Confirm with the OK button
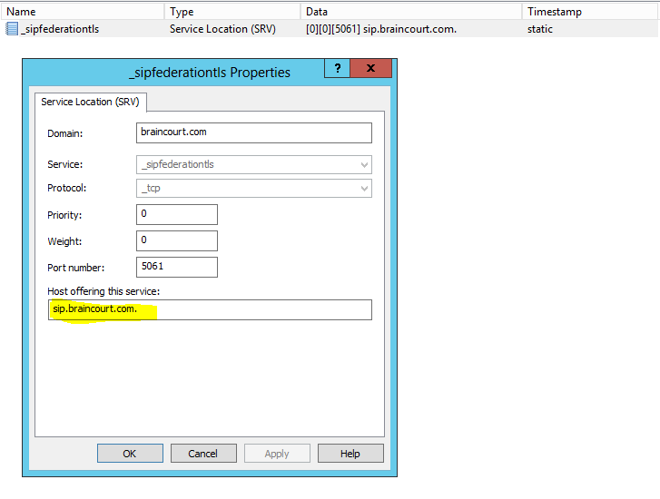 pyautogui.click(x=130, y=453)
